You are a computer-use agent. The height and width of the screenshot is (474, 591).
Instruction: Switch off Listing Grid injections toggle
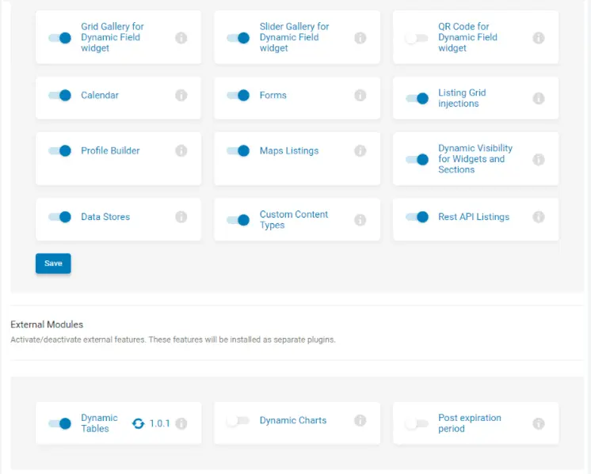tap(417, 98)
